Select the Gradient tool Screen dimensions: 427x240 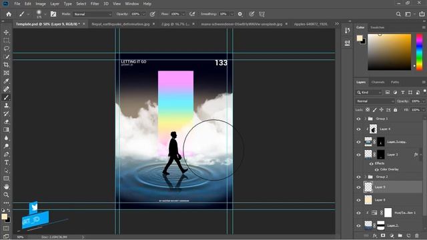tap(6, 130)
